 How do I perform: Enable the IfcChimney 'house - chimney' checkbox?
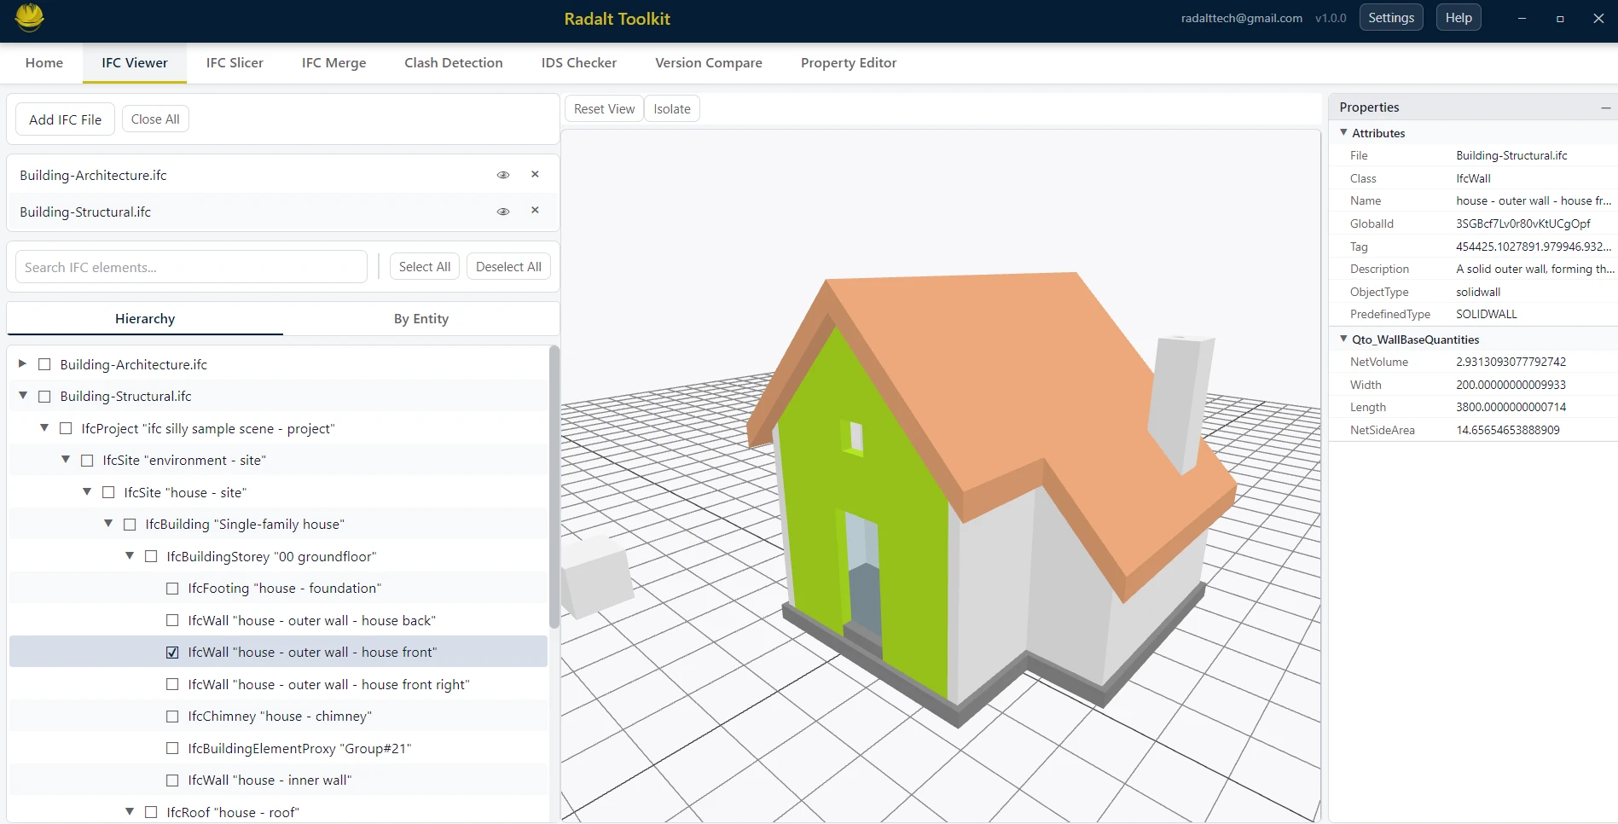[172, 716]
